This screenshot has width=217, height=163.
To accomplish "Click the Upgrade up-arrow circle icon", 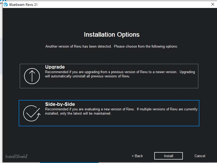I will (x=32, y=76).
